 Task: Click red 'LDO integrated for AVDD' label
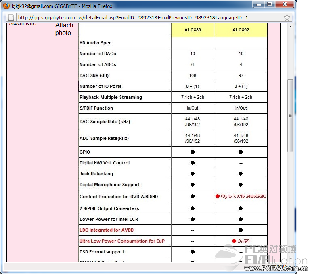[x=107, y=230]
